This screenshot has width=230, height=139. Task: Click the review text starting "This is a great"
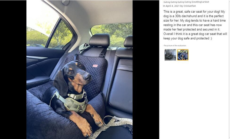point(195,25)
